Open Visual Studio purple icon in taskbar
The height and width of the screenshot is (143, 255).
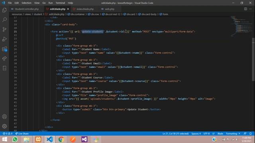click(84, 139)
